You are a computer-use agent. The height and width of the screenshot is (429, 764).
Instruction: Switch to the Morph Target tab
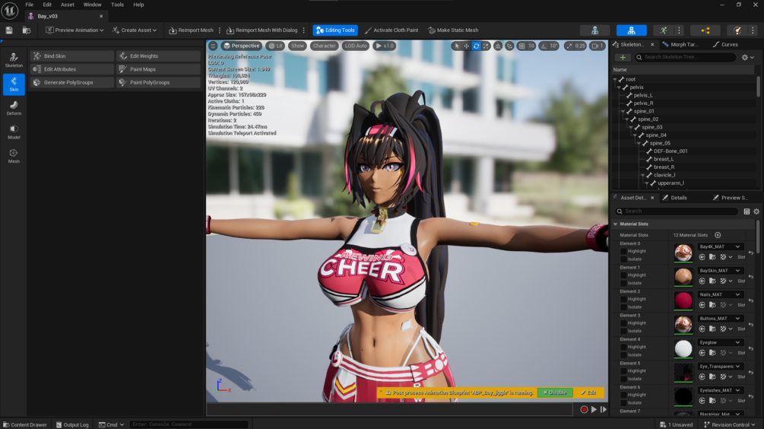point(680,44)
